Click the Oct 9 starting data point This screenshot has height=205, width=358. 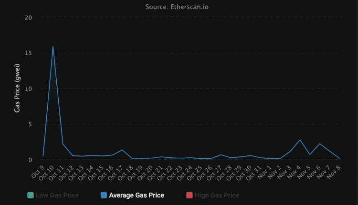[x=43, y=156]
